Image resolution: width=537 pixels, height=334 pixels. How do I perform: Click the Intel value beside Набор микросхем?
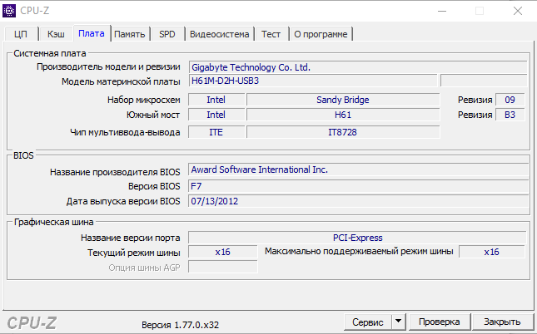click(x=216, y=100)
